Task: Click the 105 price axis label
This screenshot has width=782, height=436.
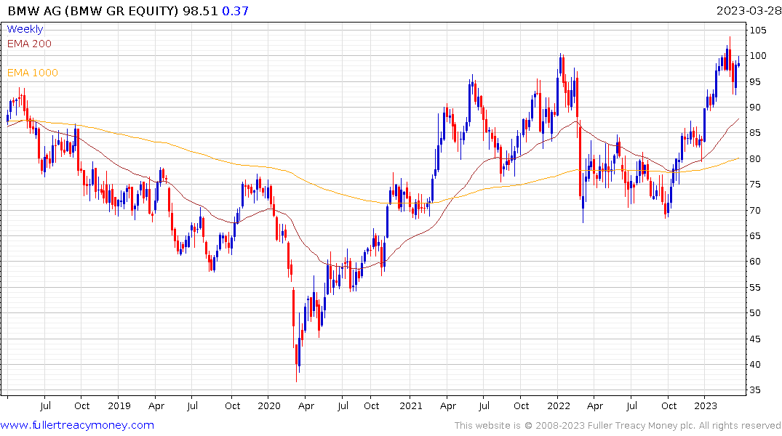Action: (x=757, y=30)
